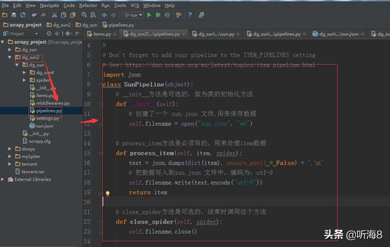The height and width of the screenshot is (247, 390).
Task: Switch to the dg_sun\...\sun.py tab
Action: pos(216,34)
